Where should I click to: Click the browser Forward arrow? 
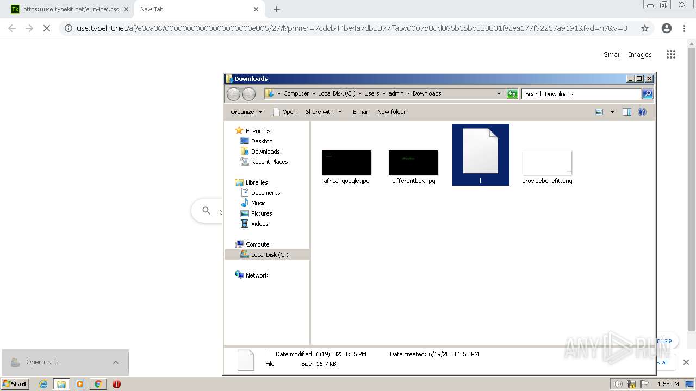(29, 28)
